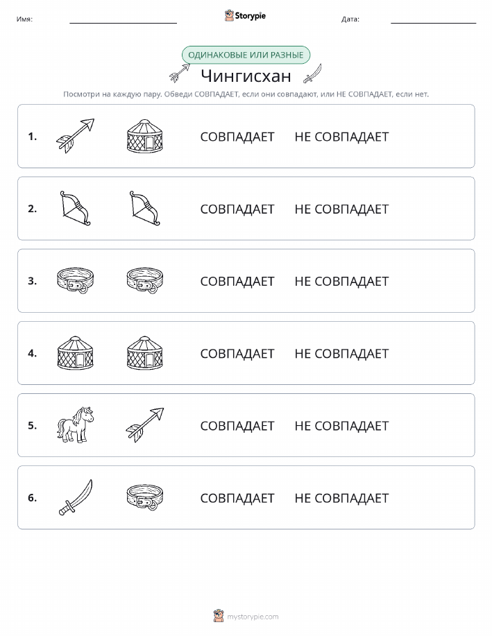Click the arrow icon in row 1
This screenshot has width=492, height=636.
click(x=75, y=136)
